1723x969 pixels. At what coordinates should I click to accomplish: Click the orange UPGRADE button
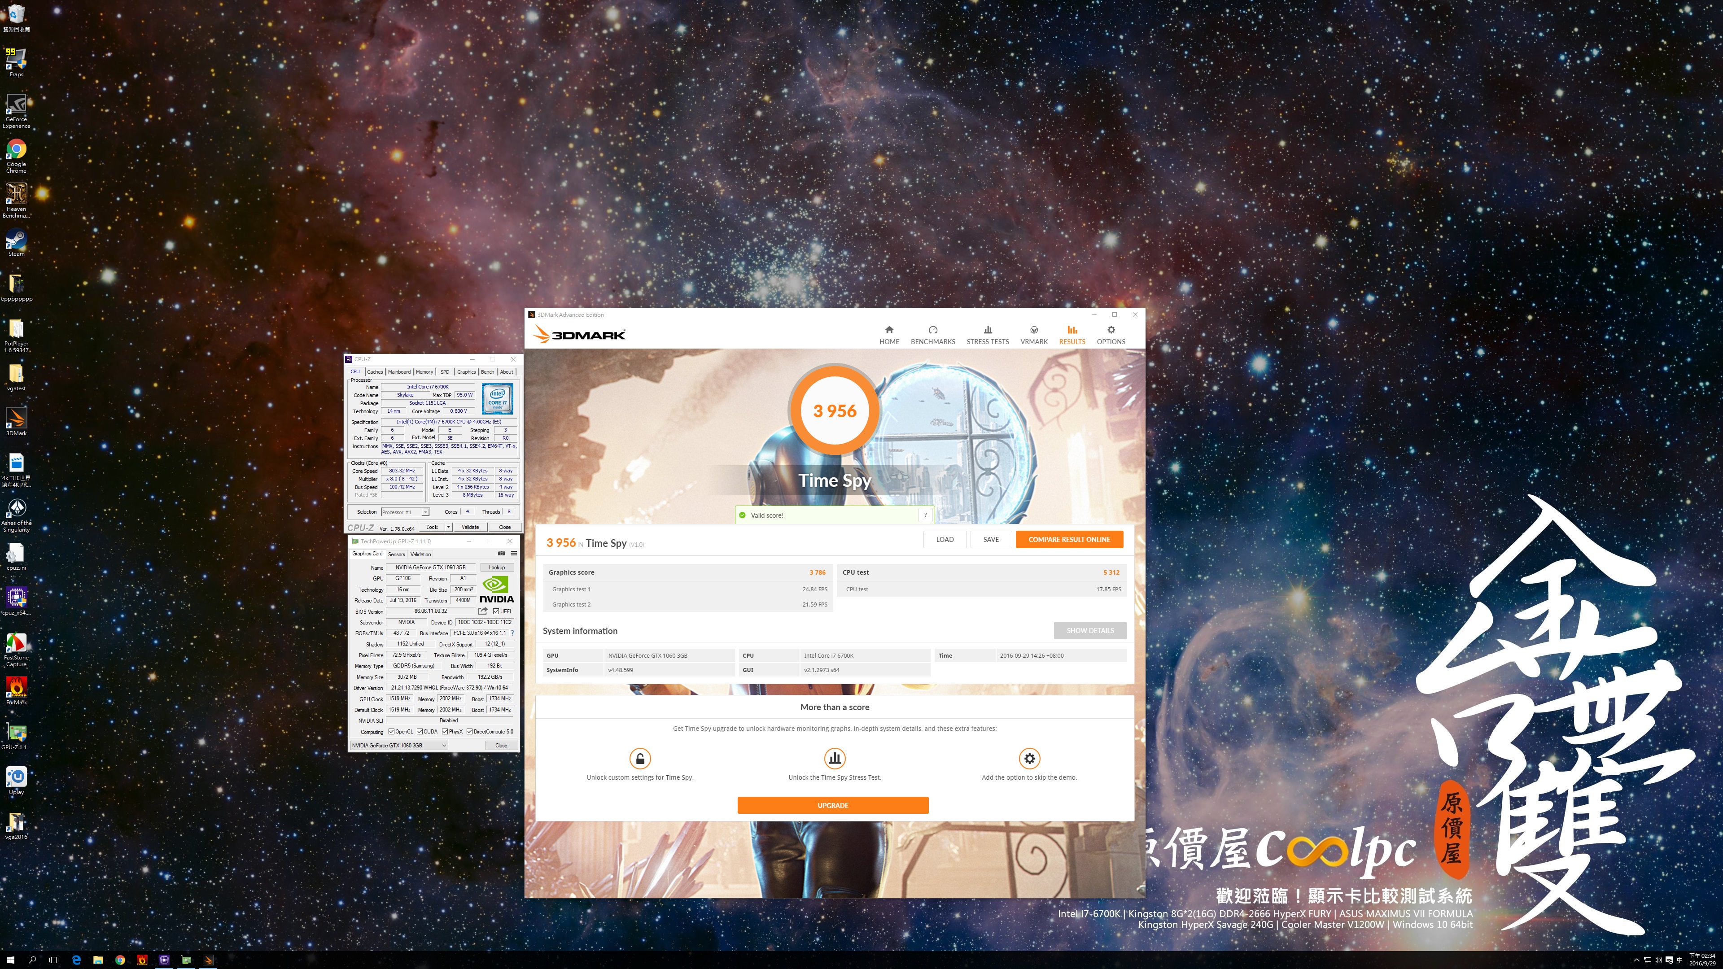833,805
